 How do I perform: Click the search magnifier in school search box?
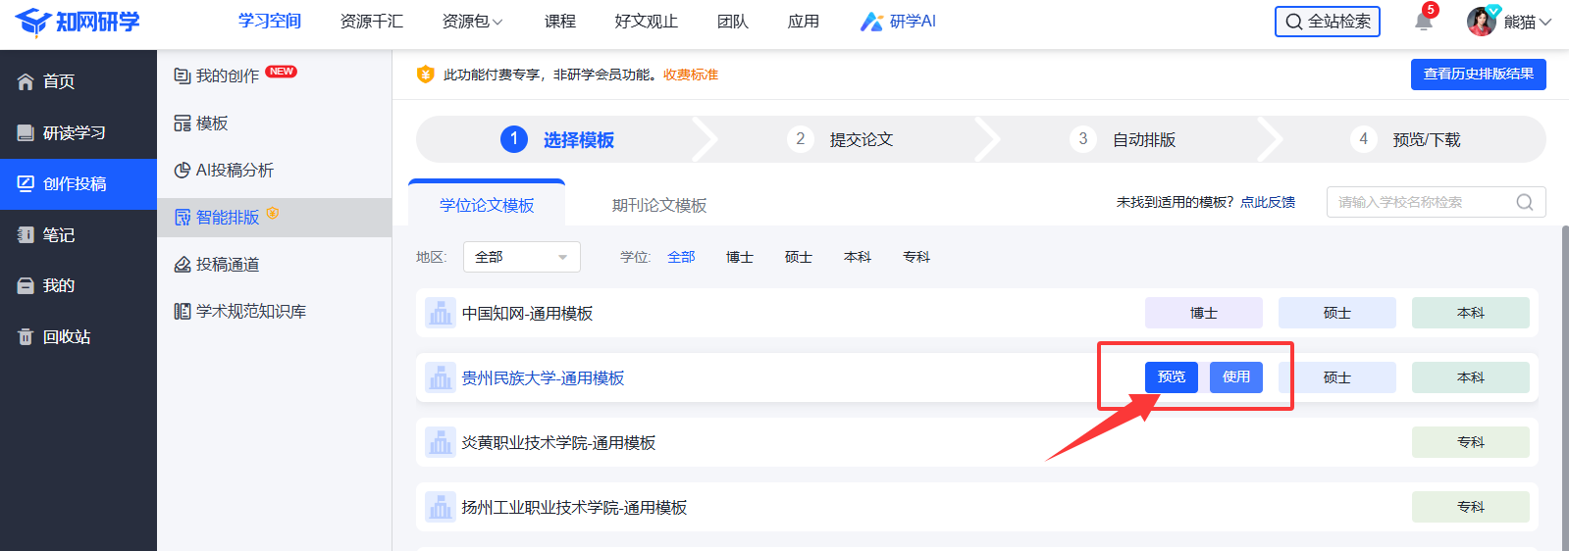tap(1524, 202)
